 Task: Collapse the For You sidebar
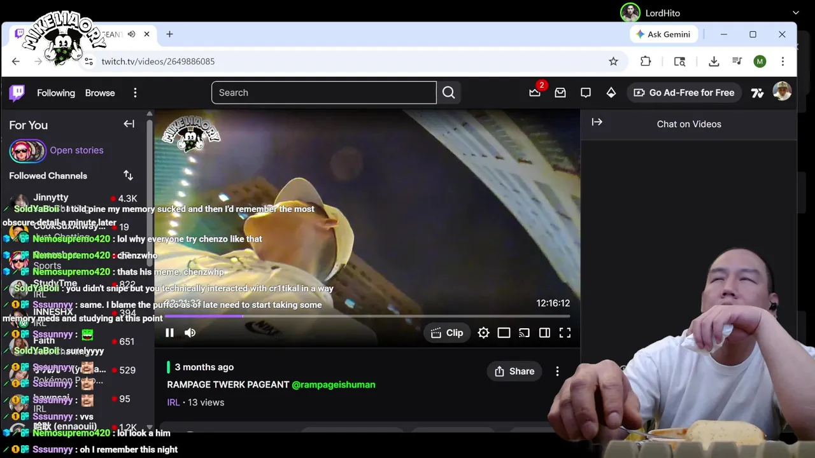[x=129, y=124]
